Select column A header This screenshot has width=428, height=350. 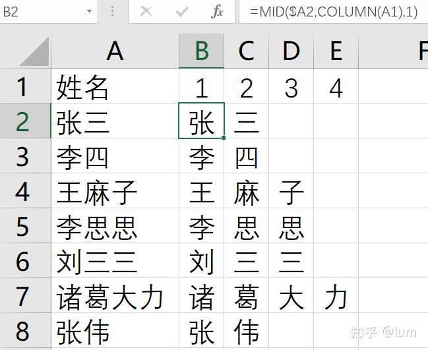115,51
